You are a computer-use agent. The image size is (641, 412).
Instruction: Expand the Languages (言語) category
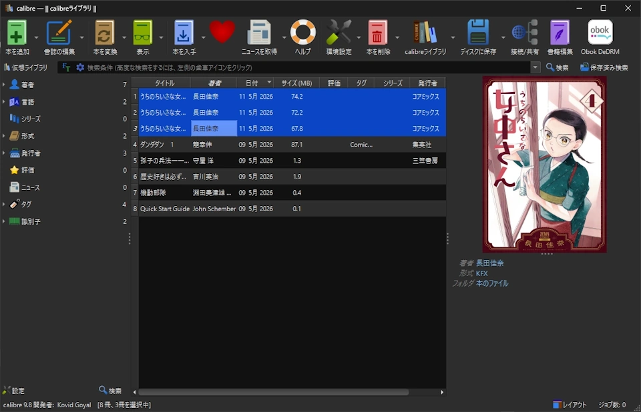tap(4, 102)
